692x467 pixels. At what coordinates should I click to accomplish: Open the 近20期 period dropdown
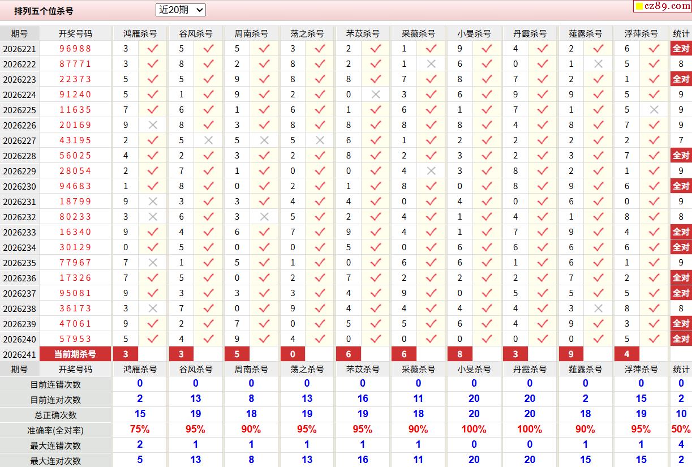pos(180,10)
